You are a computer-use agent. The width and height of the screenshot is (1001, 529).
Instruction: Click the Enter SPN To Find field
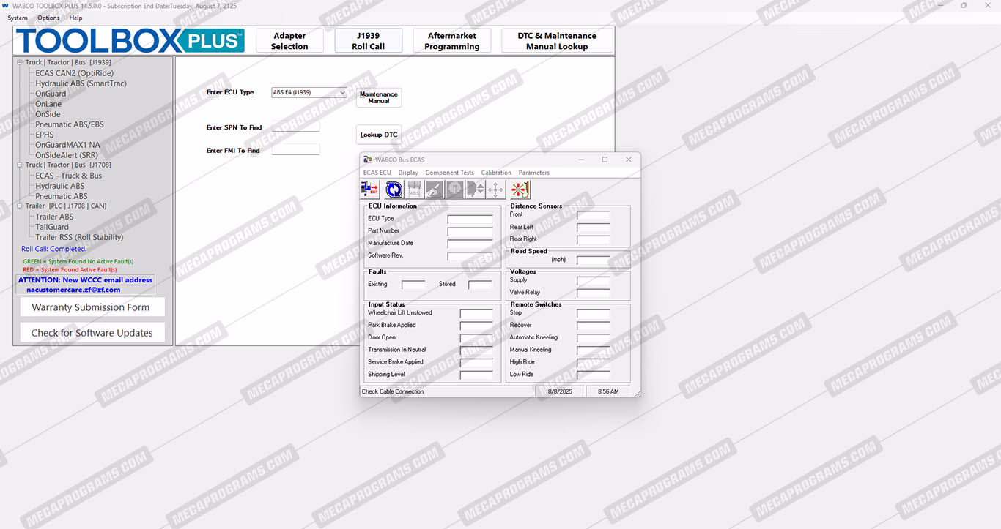[296, 127]
